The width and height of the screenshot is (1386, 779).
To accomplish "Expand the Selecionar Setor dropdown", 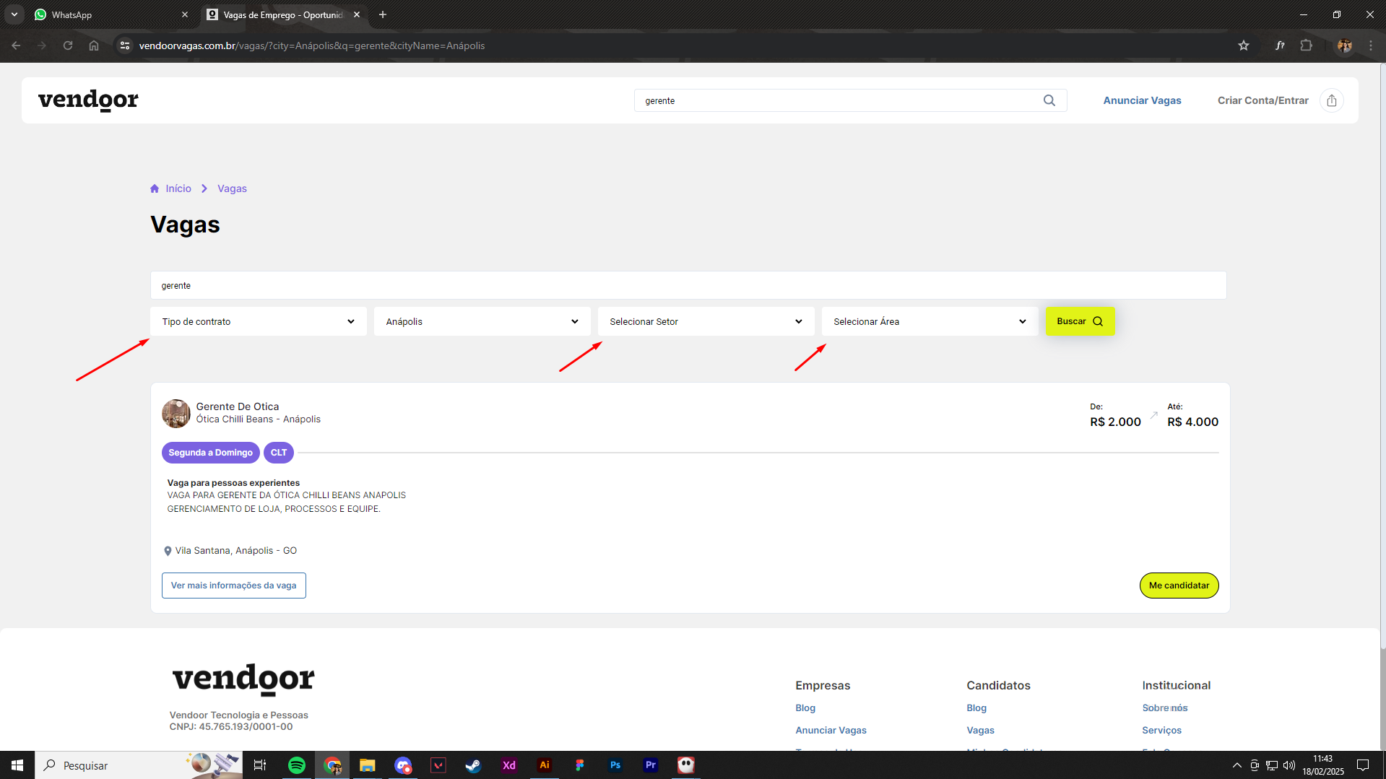I will tap(706, 321).
